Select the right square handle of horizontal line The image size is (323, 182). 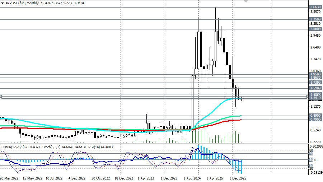tap(307, 97)
